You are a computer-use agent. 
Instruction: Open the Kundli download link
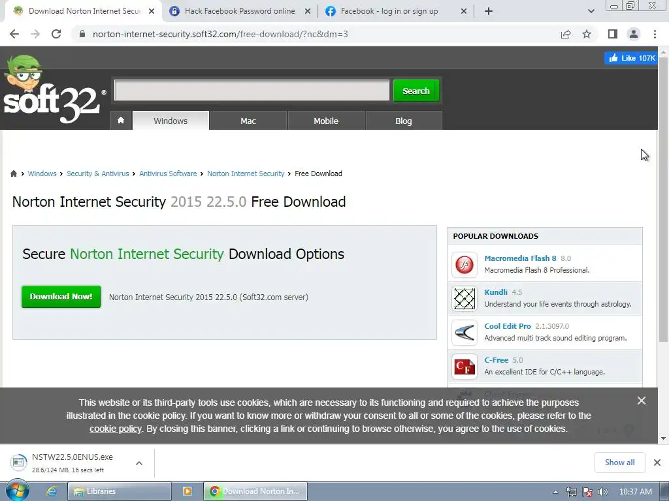[496, 292]
